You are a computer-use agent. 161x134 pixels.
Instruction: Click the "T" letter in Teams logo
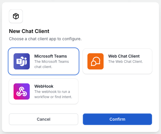click(19, 61)
